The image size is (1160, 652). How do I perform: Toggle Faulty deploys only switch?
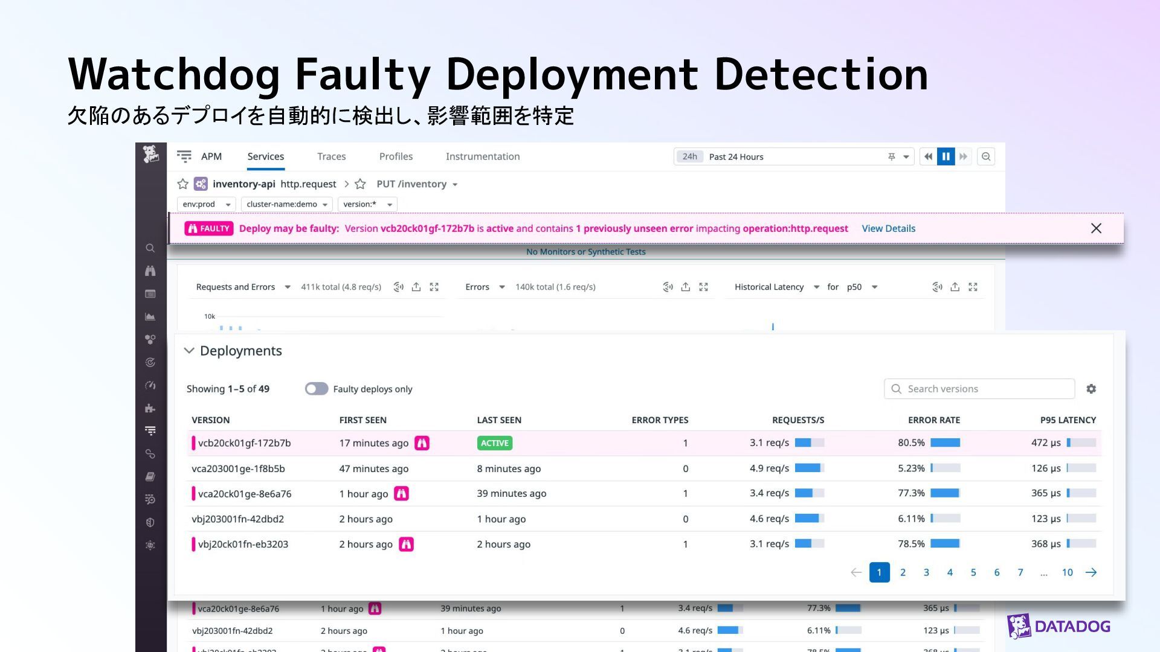[316, 389]
